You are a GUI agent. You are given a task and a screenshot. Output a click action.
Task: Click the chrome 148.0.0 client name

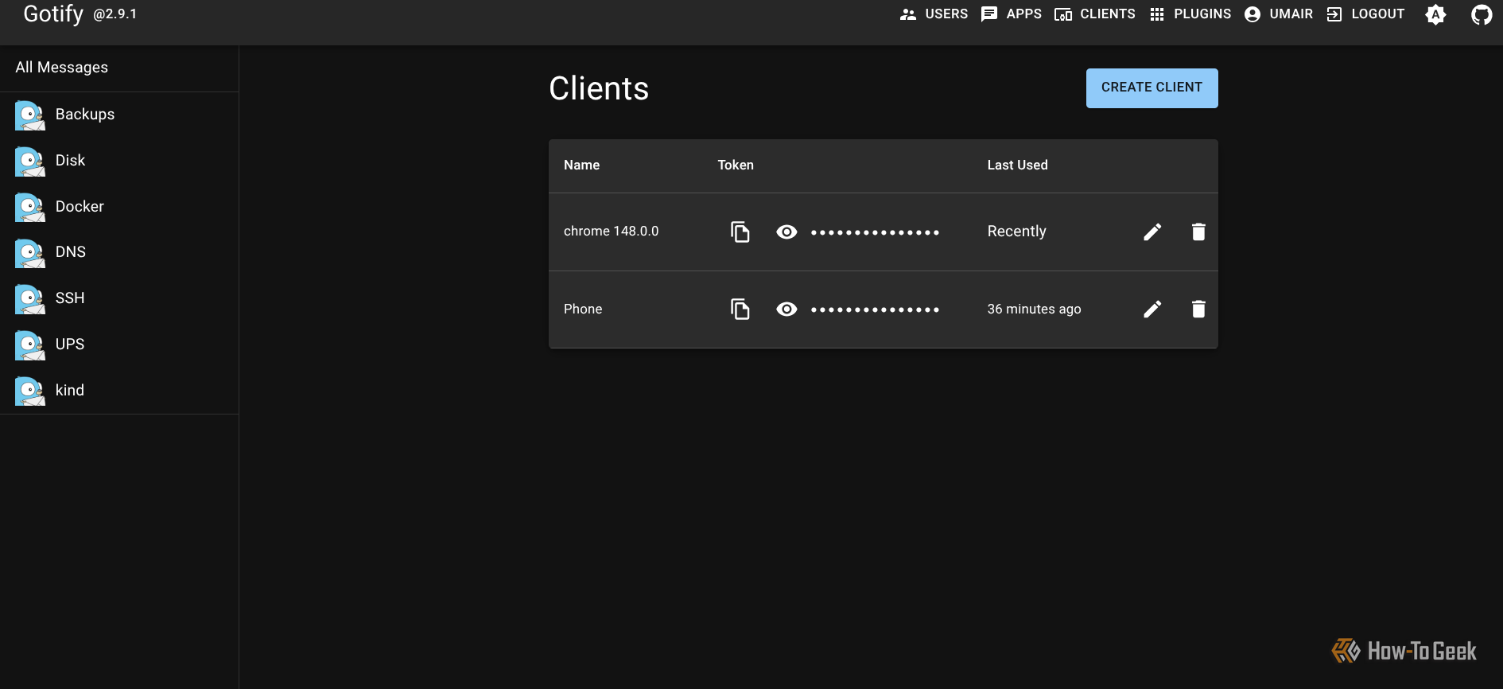(x=612, y=232)
